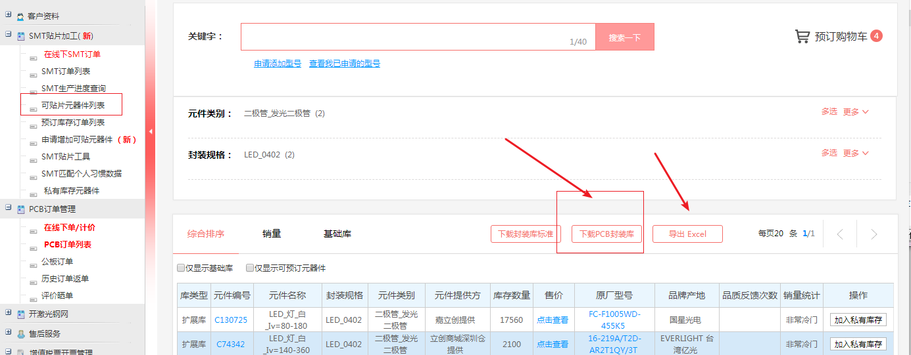Enable the 仅显示基础库 checkbox

pos(181,268)
